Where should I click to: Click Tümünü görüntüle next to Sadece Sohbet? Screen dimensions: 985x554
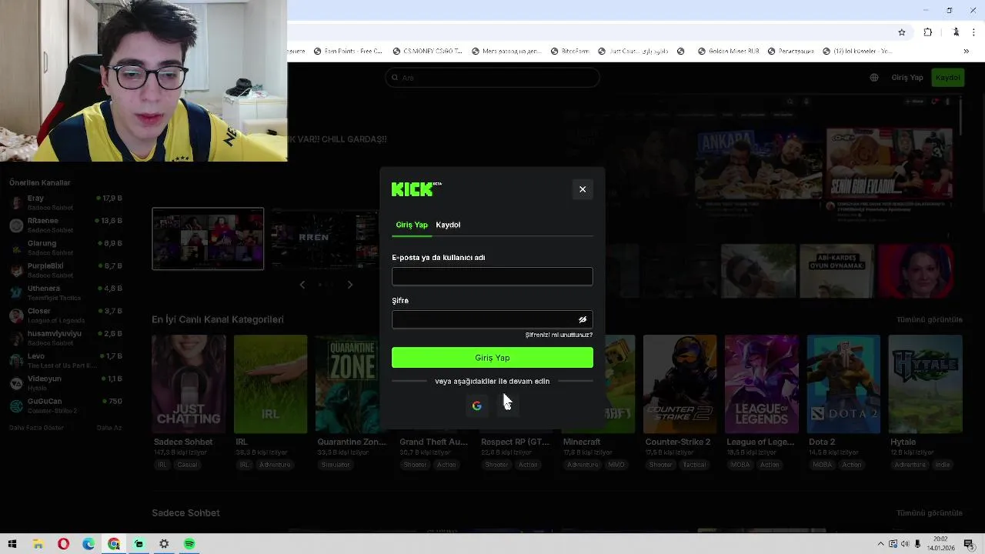[x=929, y=512]
